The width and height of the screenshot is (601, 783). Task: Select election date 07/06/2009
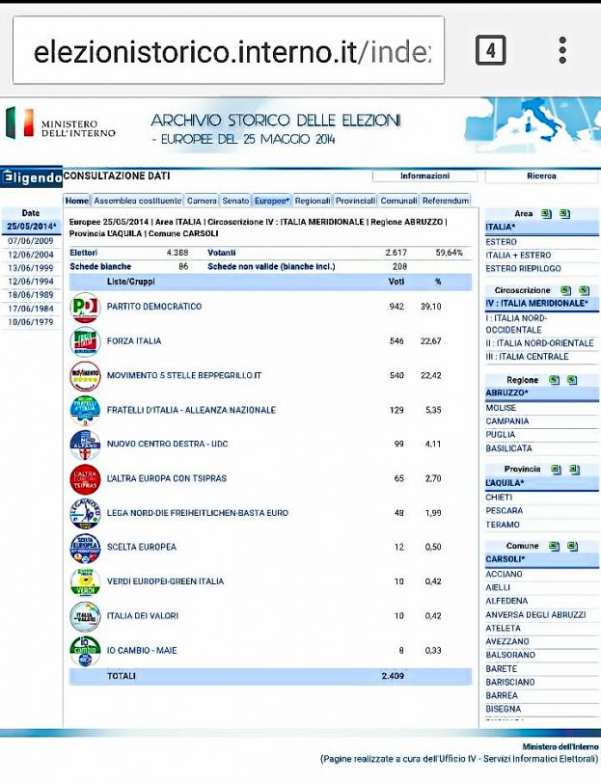point(31,241)
